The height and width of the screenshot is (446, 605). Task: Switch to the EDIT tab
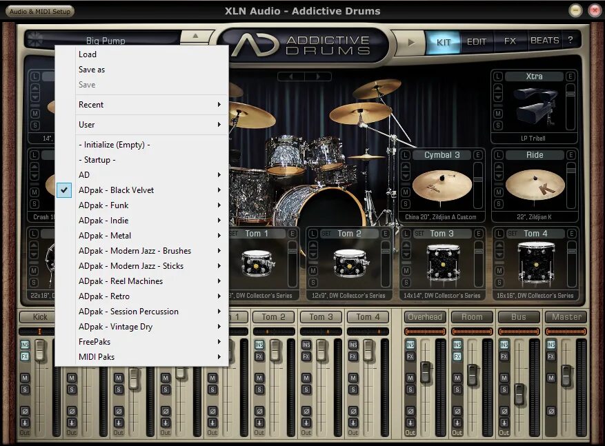click(x=477, y=41)
